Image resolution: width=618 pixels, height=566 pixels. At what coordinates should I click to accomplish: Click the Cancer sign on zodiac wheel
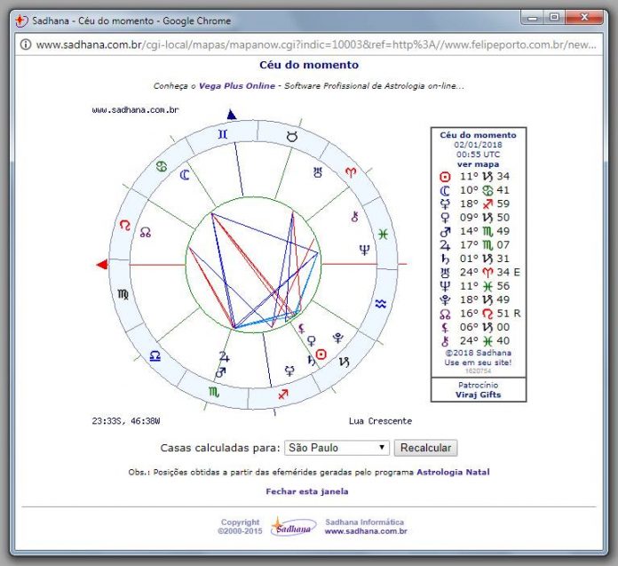[162, 166]
